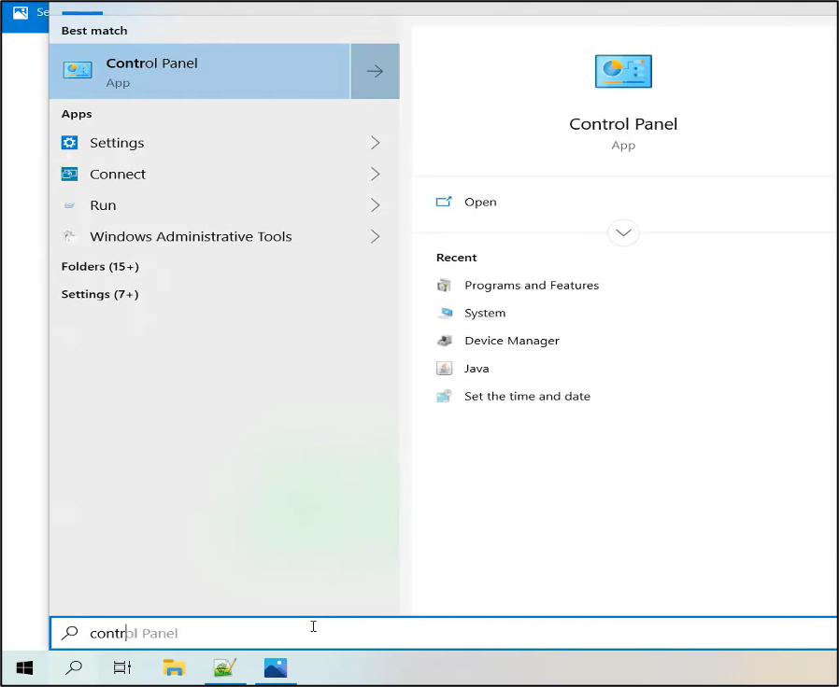The image size is (839, 687).
Task: Expand more actions with the down chevron
Action: [623, 232]
